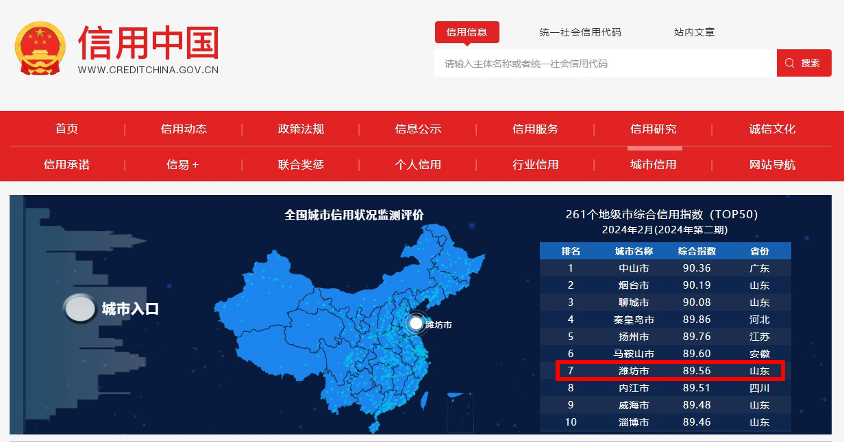844x442 pixels.
Task: Open 信用动态 menu item
Action: (184, 129)
